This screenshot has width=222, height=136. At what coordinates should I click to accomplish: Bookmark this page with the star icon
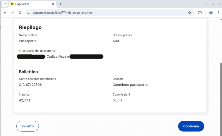190,13
